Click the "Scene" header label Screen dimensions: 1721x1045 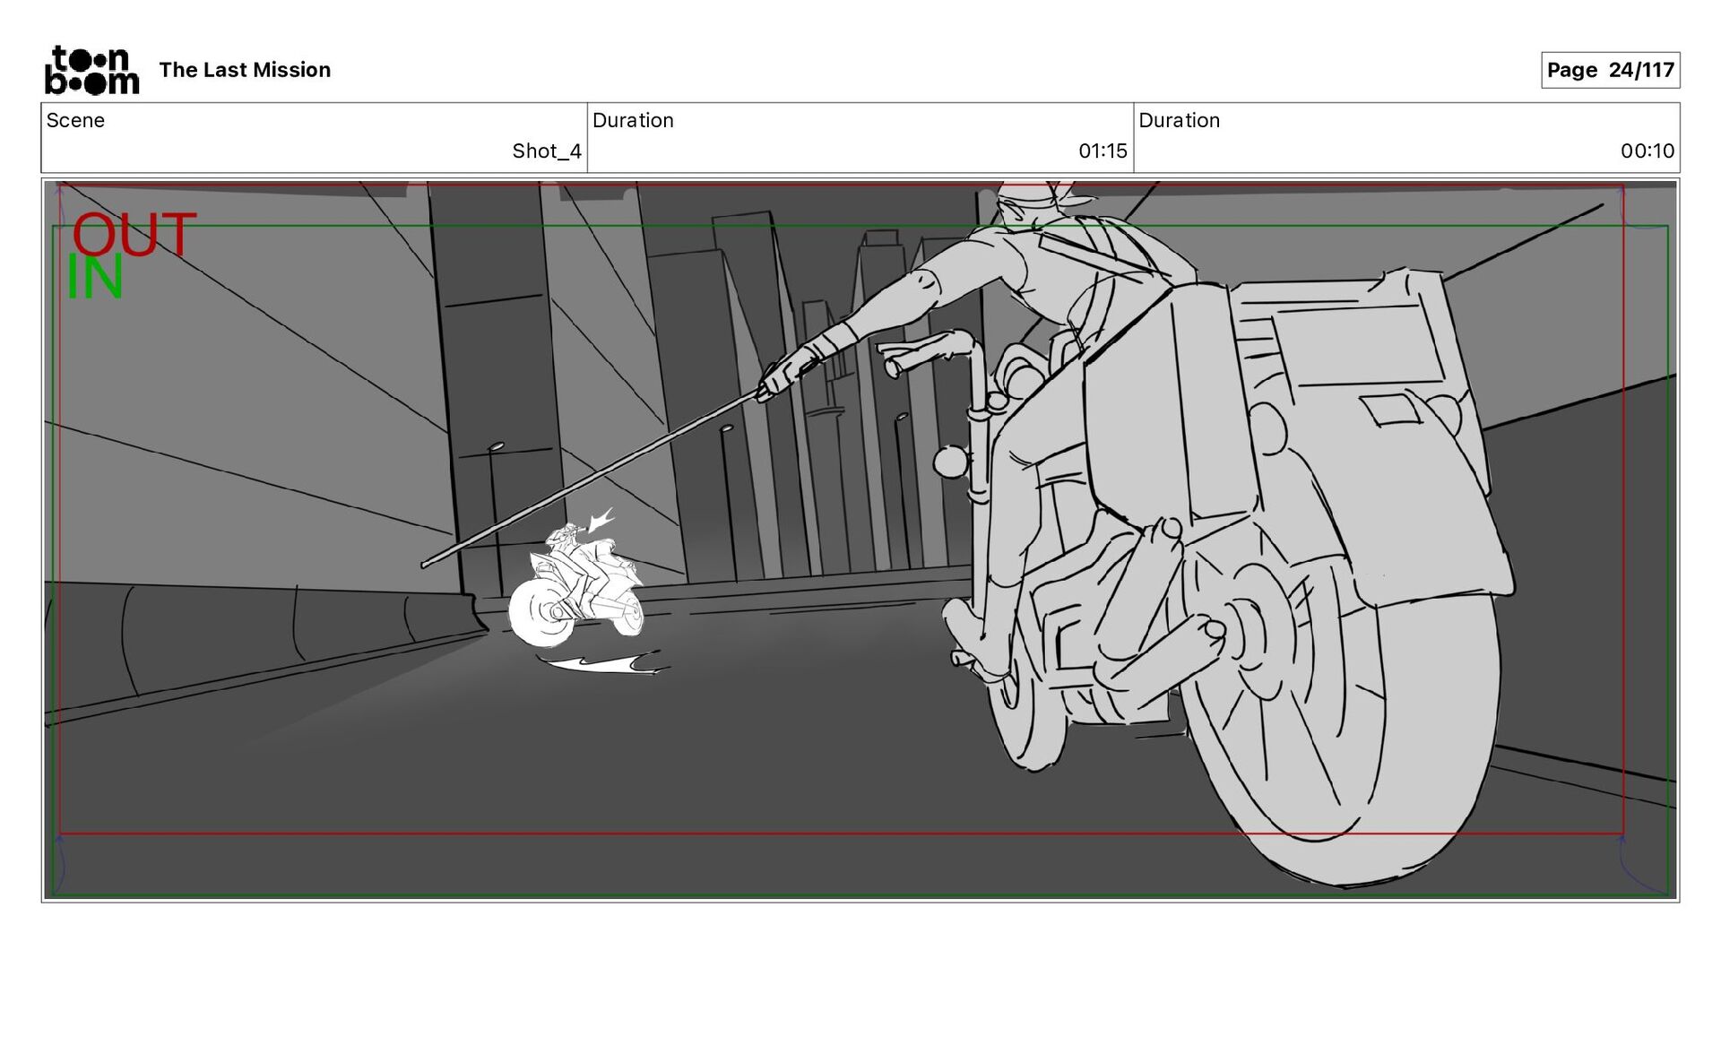[x=75, y=120]
